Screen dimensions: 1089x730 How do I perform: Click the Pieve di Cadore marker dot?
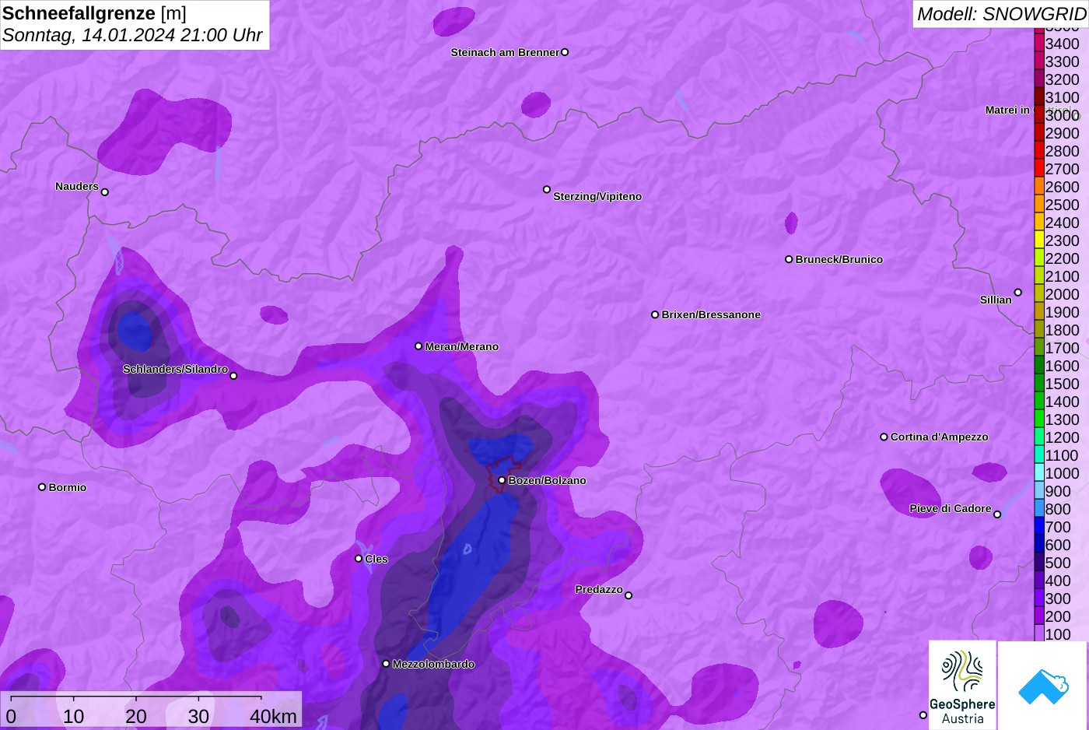pyautogui.click(x=997, y=514)
